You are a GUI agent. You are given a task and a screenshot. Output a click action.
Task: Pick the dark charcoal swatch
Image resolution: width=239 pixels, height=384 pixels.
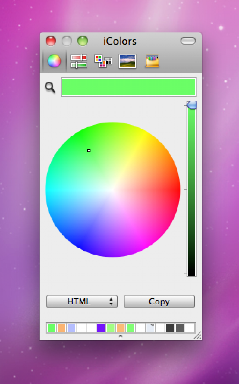click(170, 328)
